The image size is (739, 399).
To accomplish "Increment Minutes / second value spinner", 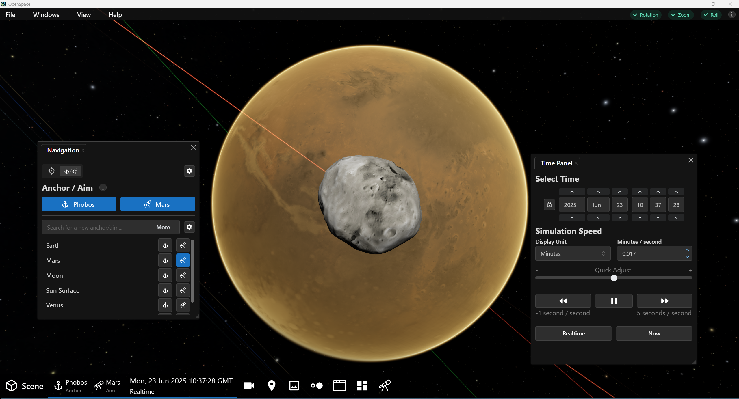I will coord(687,250).
